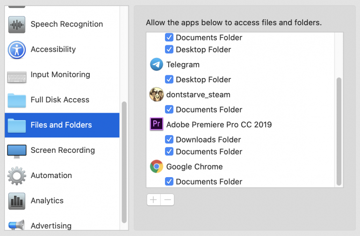Click the Telegram app icon

coord(157,64)
